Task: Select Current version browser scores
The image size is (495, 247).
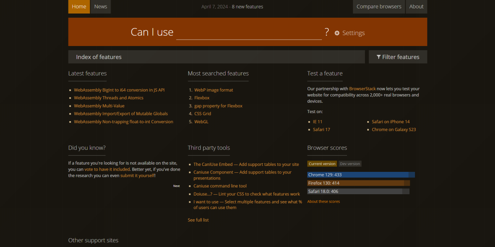Action: coord(322,164)
